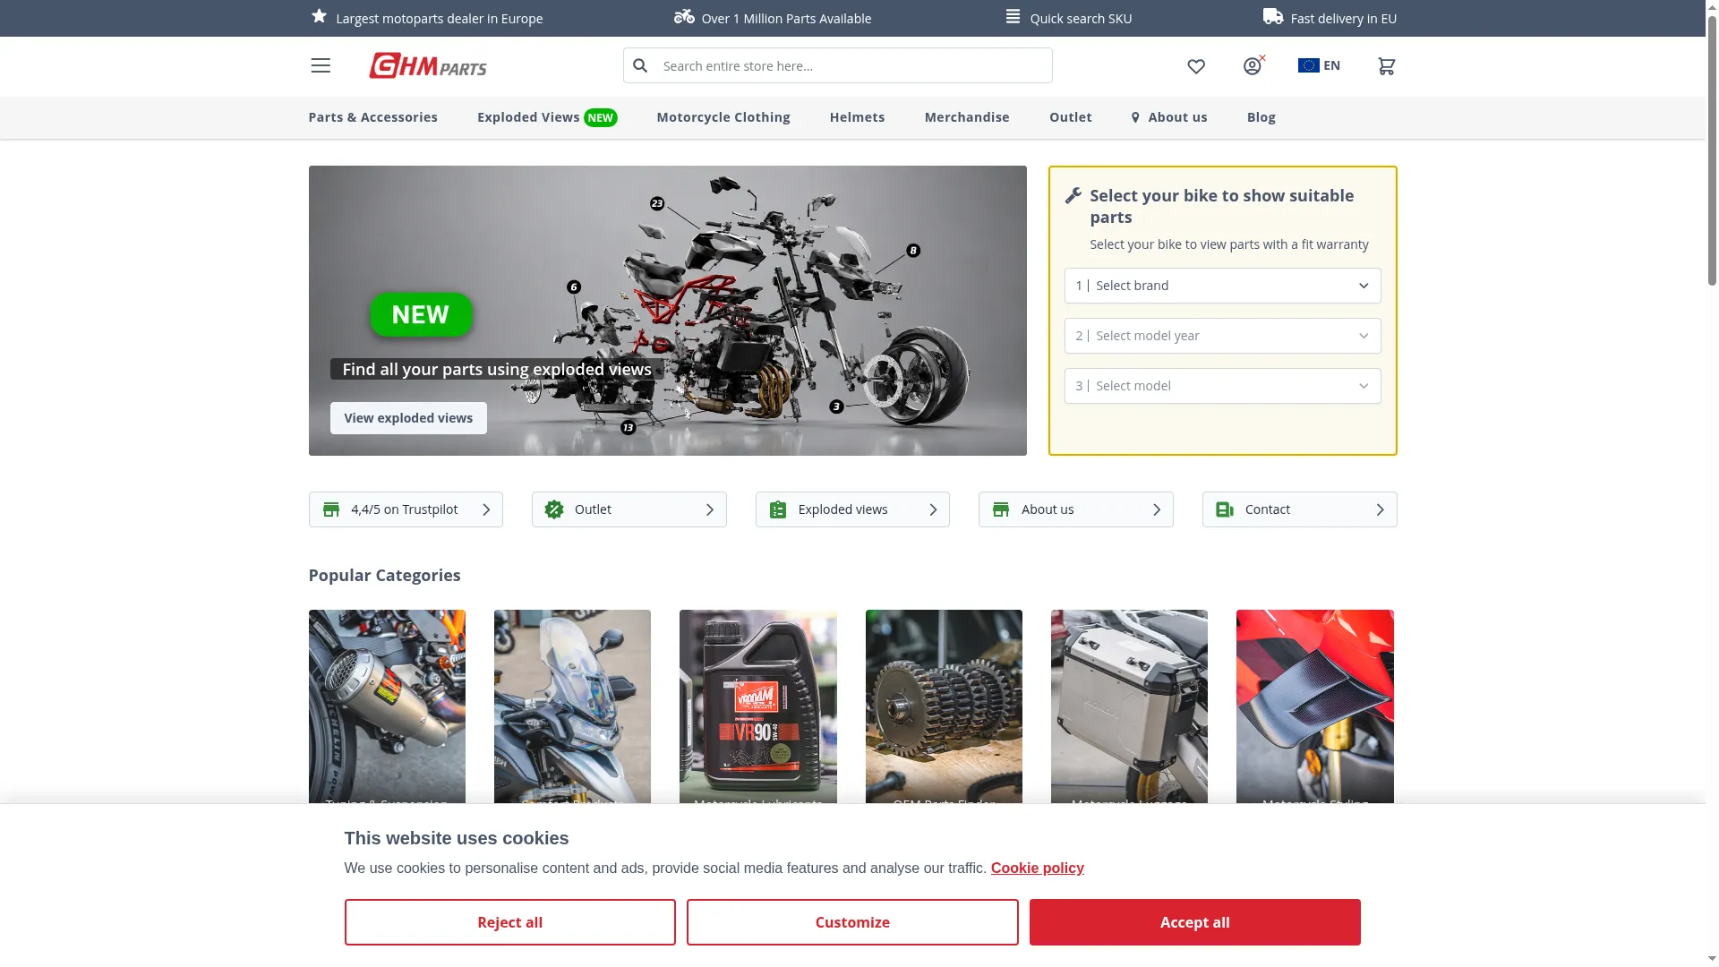Open 4,4/5 on Trustpilot link
The width and height of the screenshot is (1719, 967).
click(x=406, y=509)
